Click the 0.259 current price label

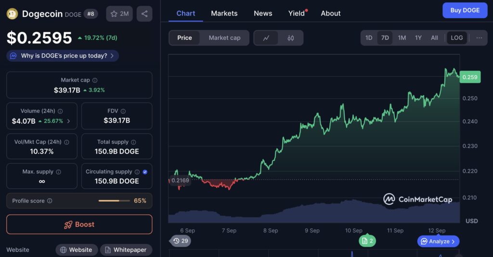tap(470, 77)
